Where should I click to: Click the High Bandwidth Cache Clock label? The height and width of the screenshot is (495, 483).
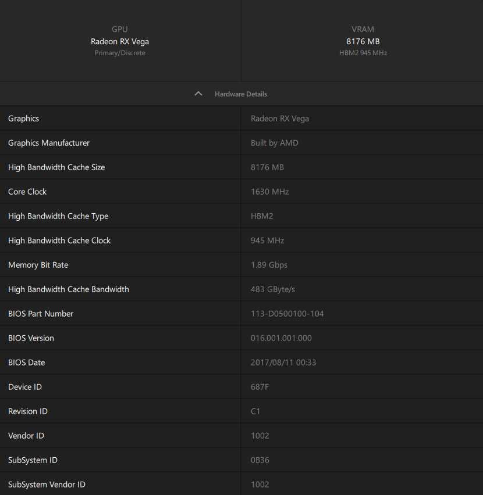pyautogui.click(x=59, y=241)
